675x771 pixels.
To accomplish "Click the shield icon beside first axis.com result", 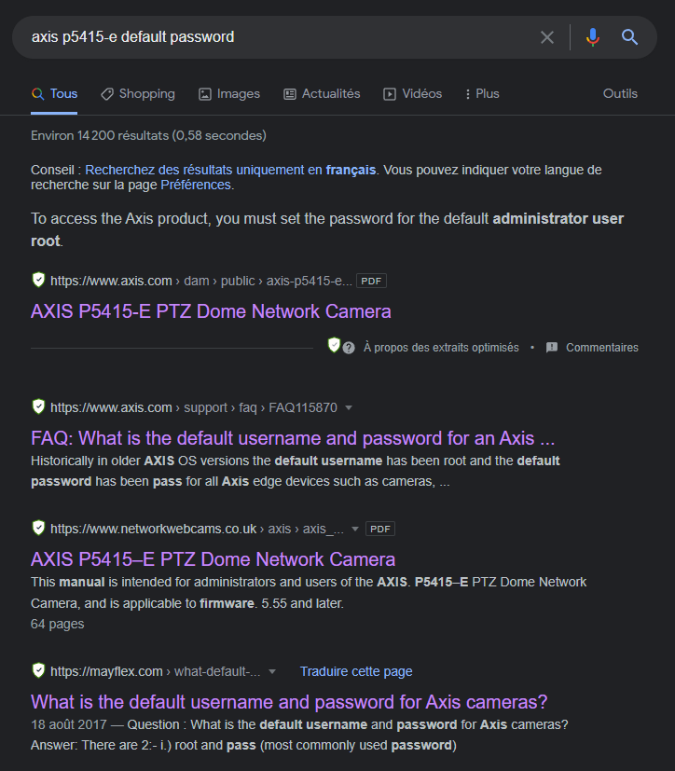I will pos(38,280).
